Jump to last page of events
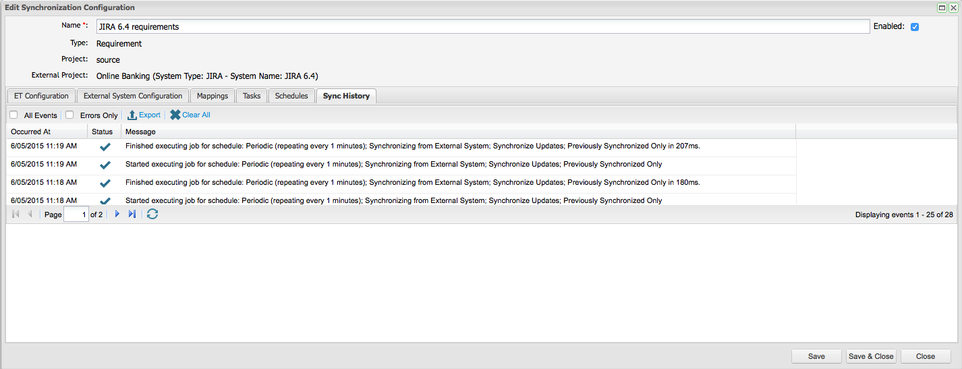This screenshot has height=369, width=962. point(132,215)
